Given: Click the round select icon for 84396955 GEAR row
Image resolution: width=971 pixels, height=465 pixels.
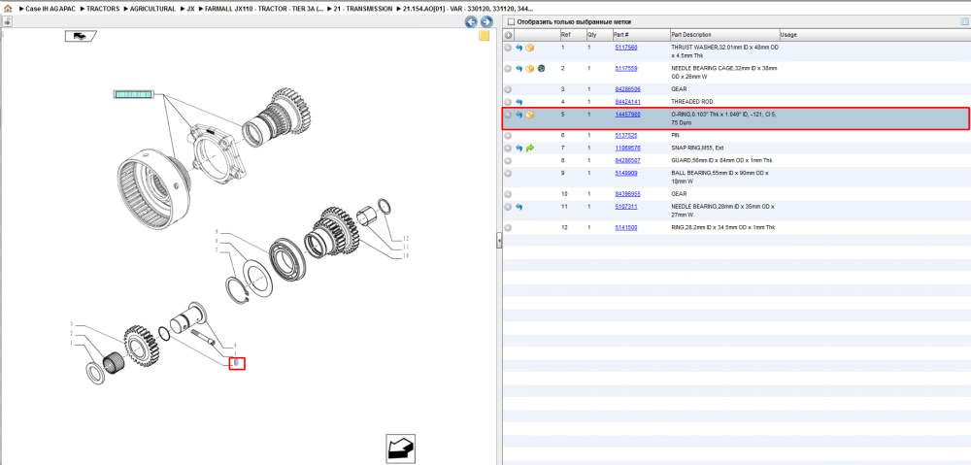Looking at the screenshot, I should pyautogui.click(x=508, y=194).
